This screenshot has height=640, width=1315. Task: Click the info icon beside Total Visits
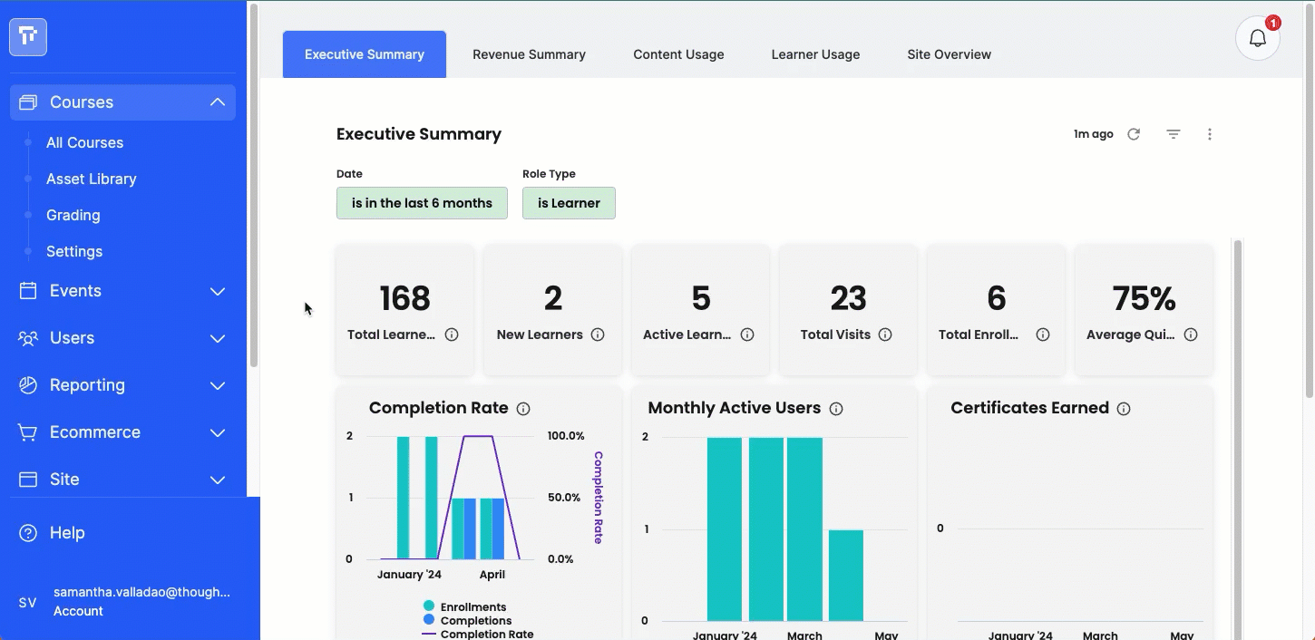coord(885,335)
